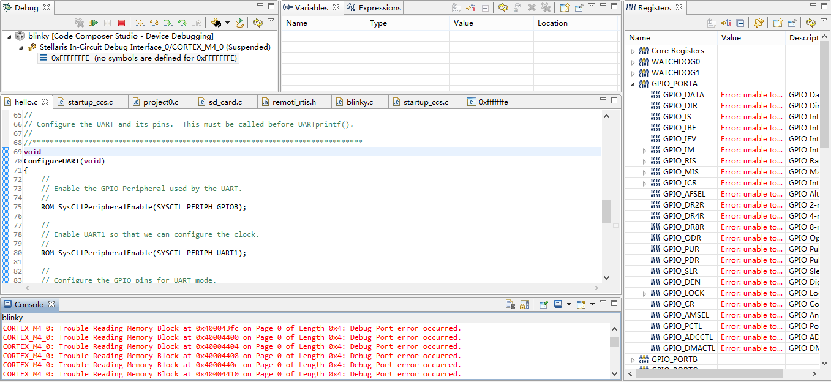Toggle Pin Console button
Viewport: 831px width, 382px height.
pos(543,304)
